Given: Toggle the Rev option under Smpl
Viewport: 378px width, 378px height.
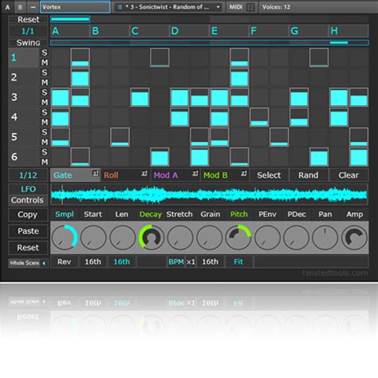Looking at the screenshot, I should pyautogui.click(x=64, y=262).
